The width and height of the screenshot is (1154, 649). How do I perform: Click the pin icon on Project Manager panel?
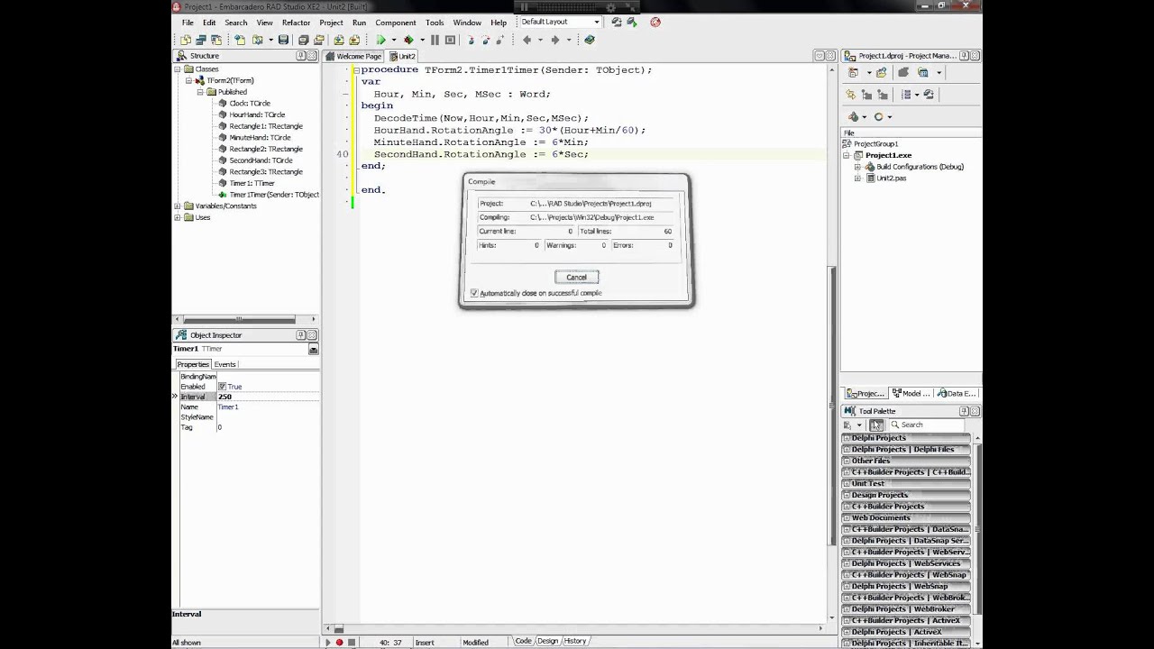(964, 56)
